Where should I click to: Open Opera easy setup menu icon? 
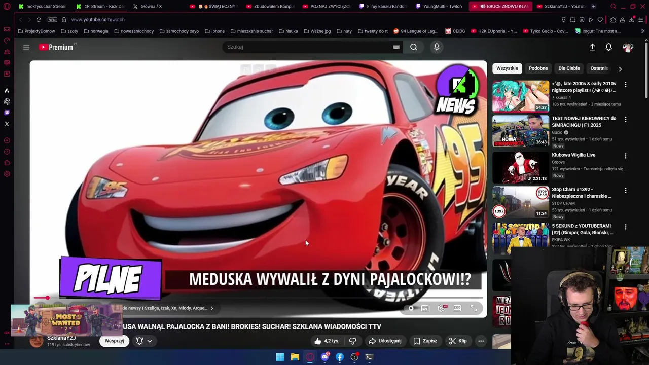coord(641,20)
